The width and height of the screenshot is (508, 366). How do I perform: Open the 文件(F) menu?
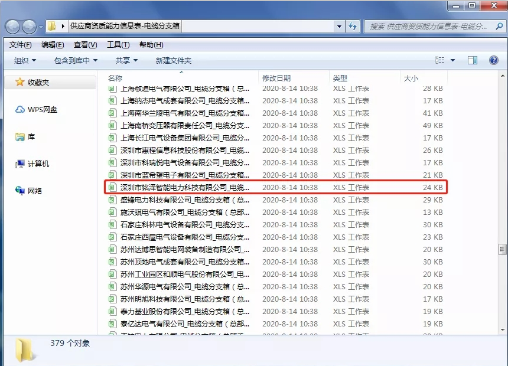(21, 45)
